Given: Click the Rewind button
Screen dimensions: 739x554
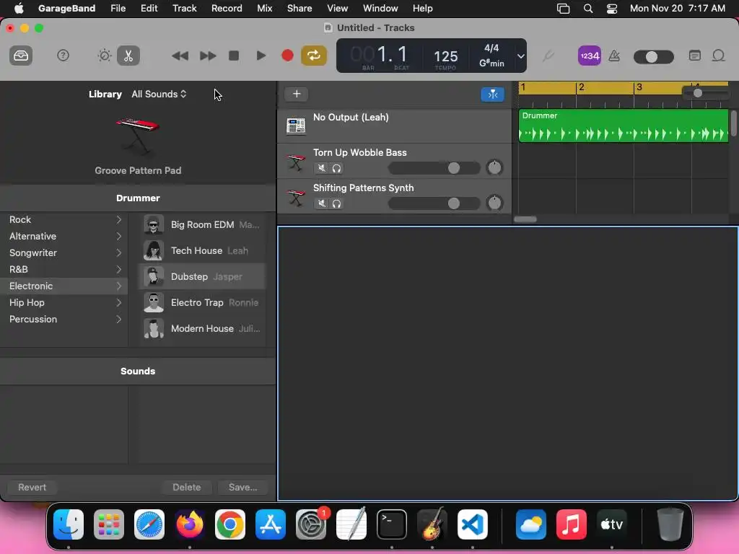Looking at the screenshot, I should [180, 56].
